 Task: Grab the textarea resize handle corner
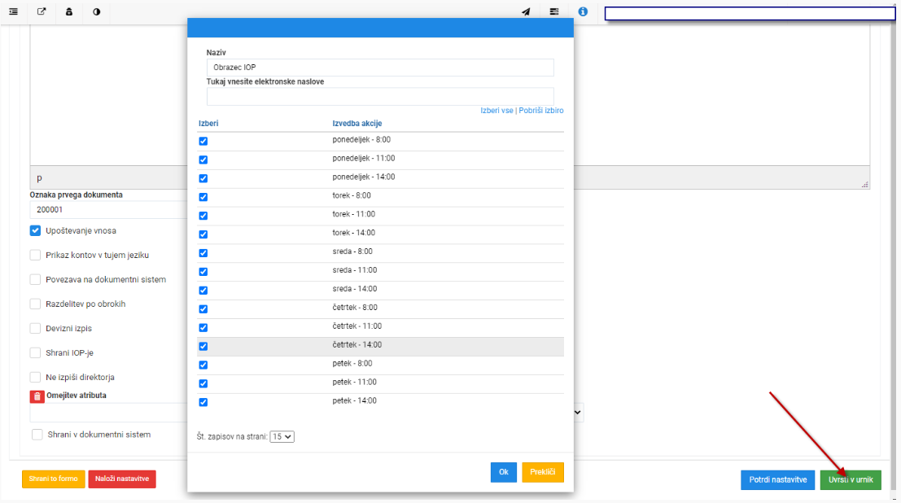(x=865, y=185)
